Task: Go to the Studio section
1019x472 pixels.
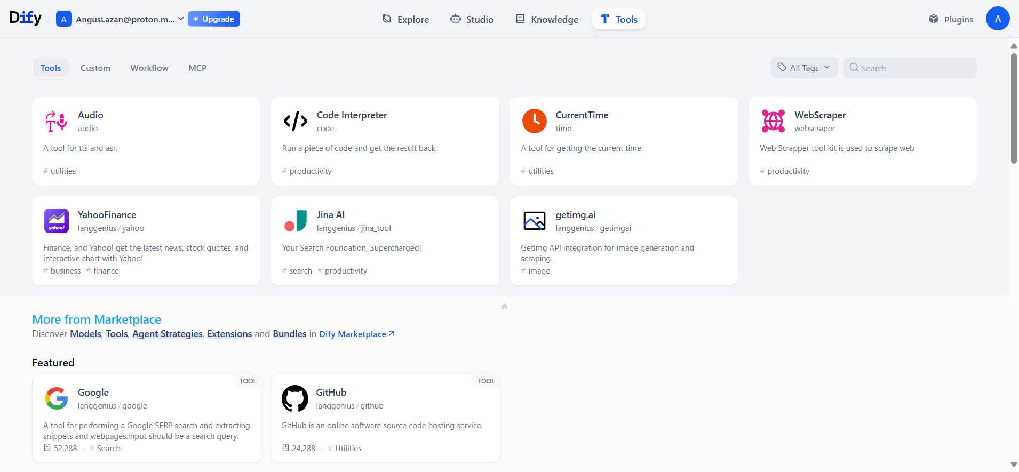Action: pyautogui.click(x=472, y=19)
